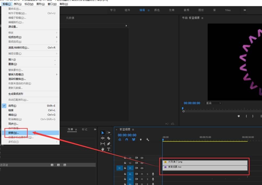Hide the V2 track with its eye icon

(142, 163)
